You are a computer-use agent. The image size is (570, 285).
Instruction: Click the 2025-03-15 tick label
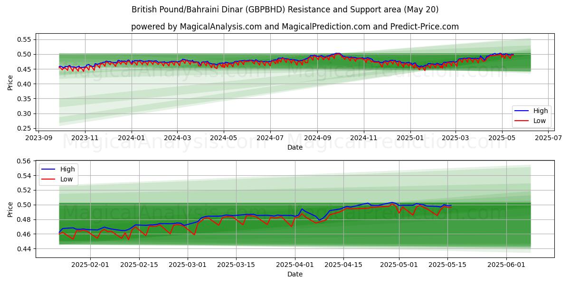[237, 264]
